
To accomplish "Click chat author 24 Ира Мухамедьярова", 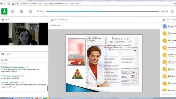I will point(10,76).
